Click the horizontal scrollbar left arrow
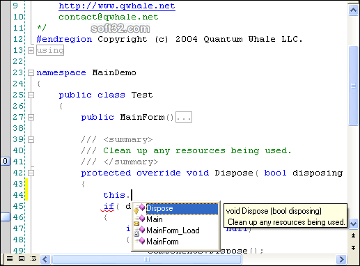This screenshot has height=266, width=360. coord(45,259)
